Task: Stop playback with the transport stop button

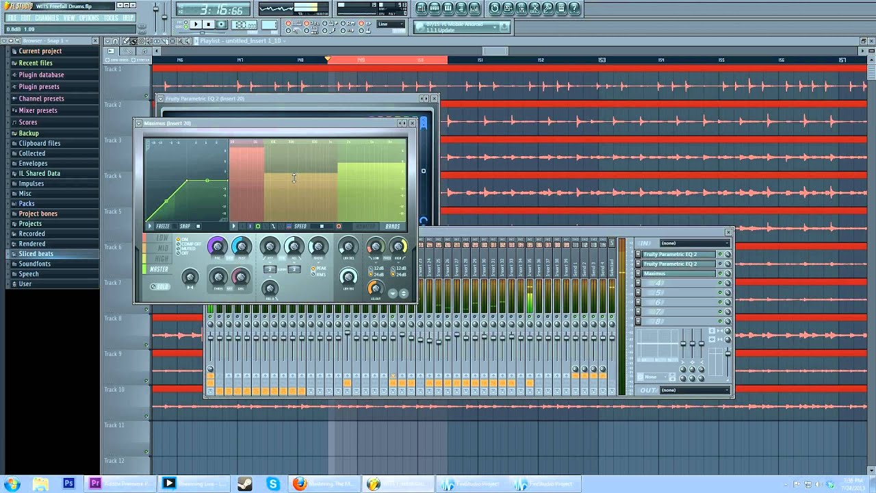Action: tap(209, 25)
